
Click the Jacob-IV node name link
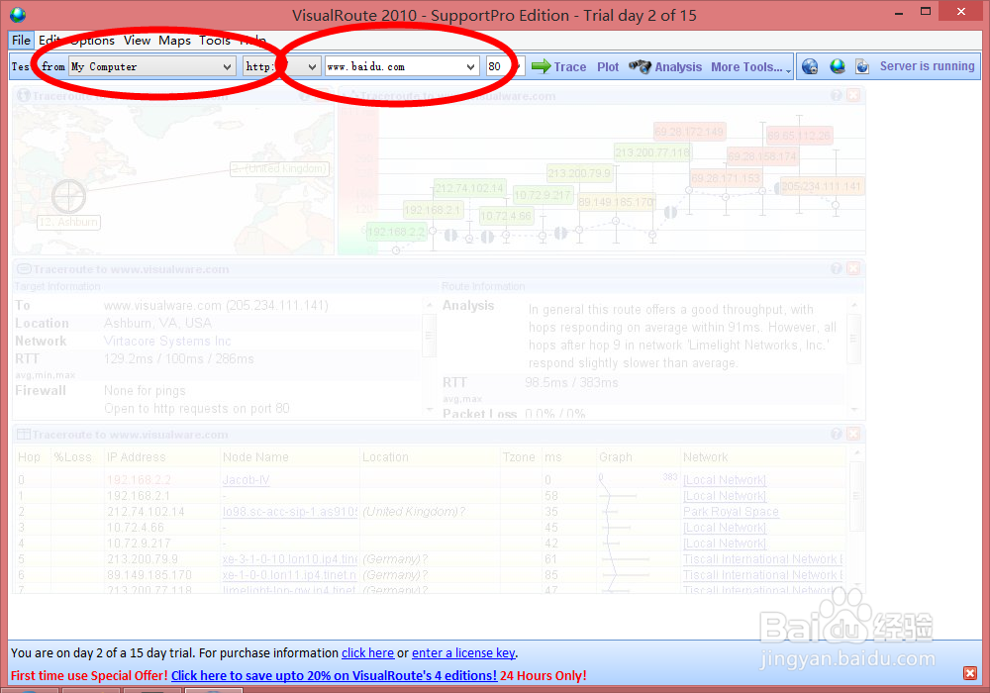[x=246, y=480]
